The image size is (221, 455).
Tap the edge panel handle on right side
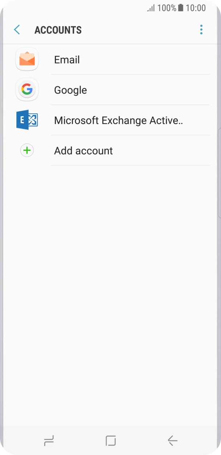(219, 173)
